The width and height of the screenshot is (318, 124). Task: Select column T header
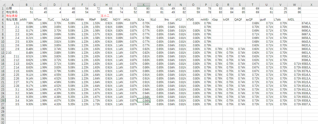(252, 5)
